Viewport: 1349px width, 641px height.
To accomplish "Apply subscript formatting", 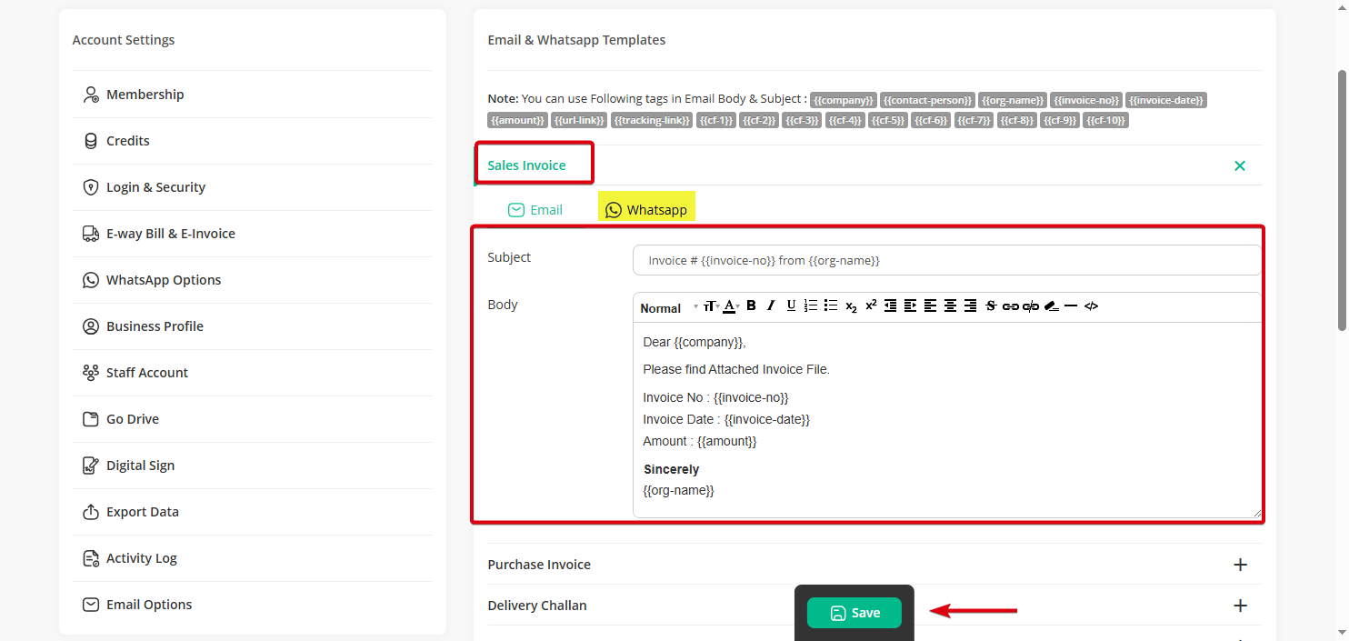I will [x=851, y=306].
